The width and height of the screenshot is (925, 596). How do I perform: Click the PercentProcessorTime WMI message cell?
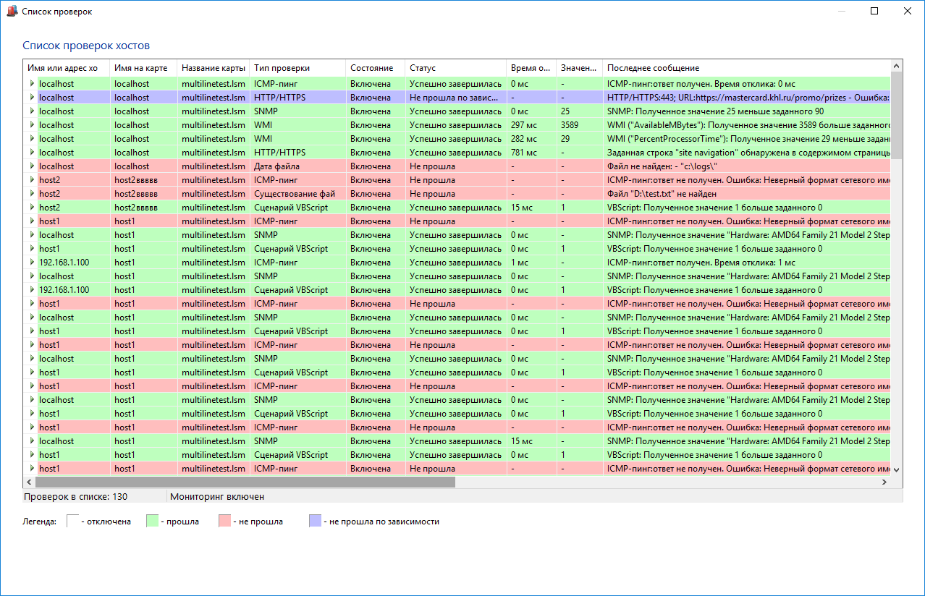(746, 139)
